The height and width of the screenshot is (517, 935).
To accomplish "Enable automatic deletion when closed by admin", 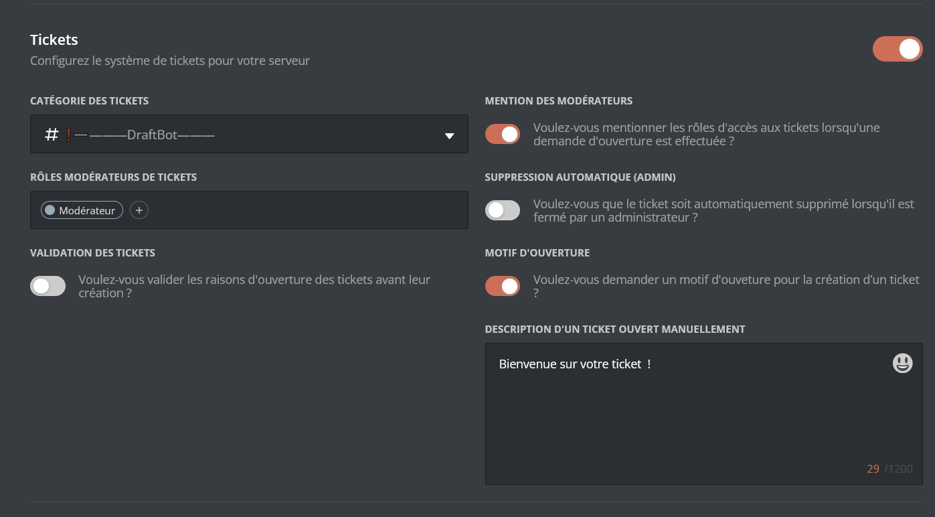I will tap(503, 210).
